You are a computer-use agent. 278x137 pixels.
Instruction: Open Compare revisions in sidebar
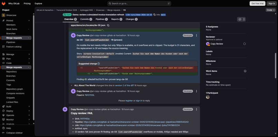tap(15, 93)
